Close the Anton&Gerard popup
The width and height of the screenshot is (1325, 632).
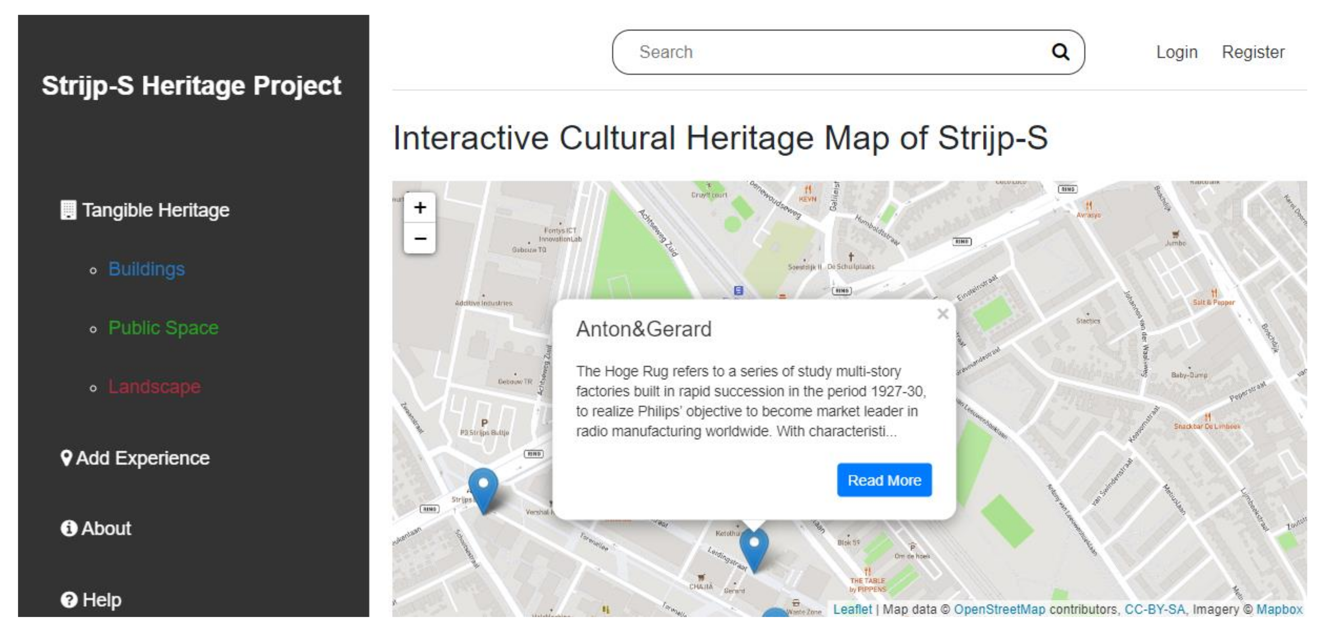click(942, 314)
